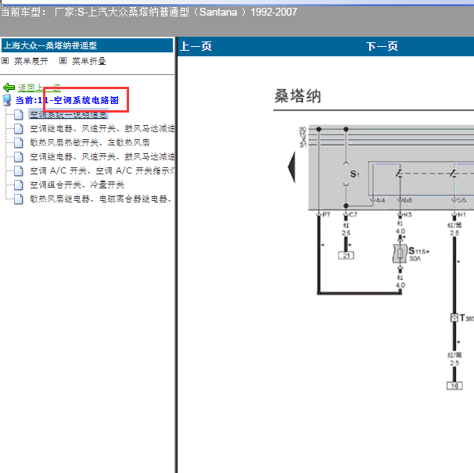Click page icon beside 空调 A/C 开关
Viewport: 474px width, 473px height.
(19, 170)
